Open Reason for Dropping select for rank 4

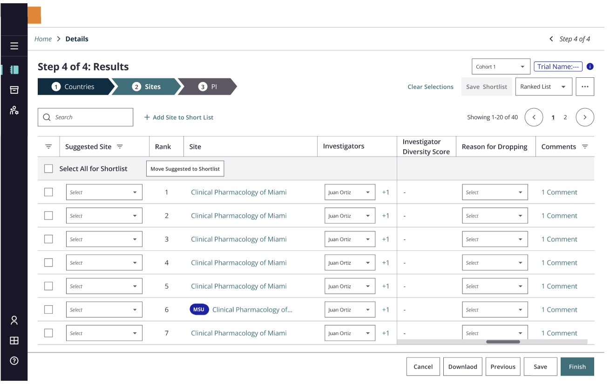495,263
